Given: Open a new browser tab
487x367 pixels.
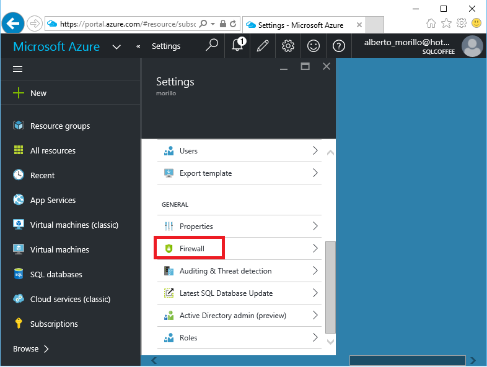Looking at the screenshot, I should point(375,25).
